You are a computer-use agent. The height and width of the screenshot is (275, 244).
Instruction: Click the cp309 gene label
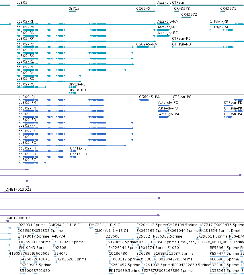pyautogui.click(x=22, y=3)
